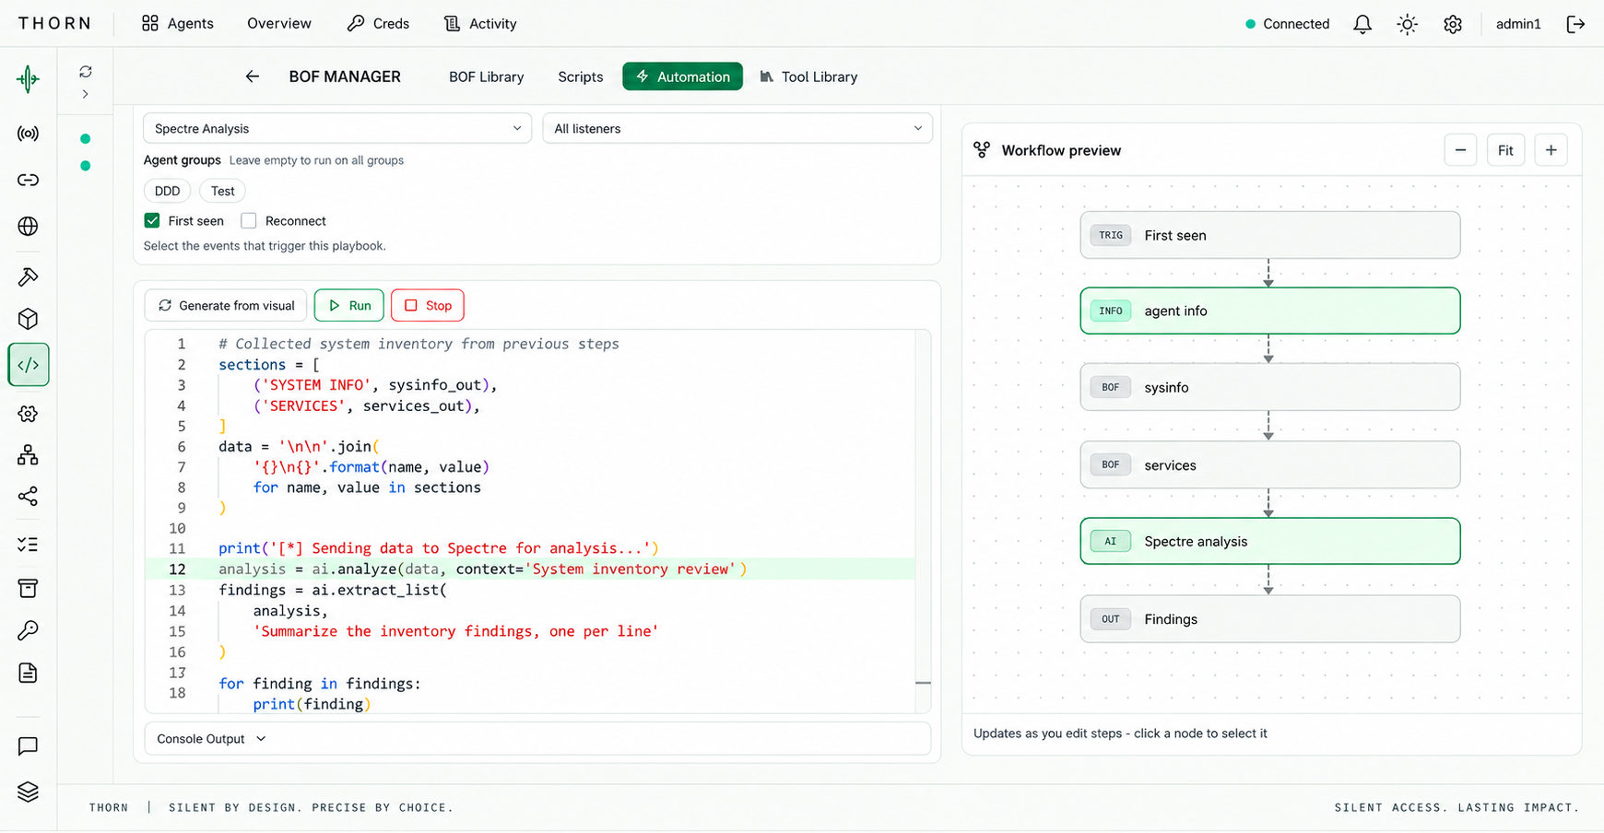
Task: Toggle the Test agent group chip
Action: 222,191
